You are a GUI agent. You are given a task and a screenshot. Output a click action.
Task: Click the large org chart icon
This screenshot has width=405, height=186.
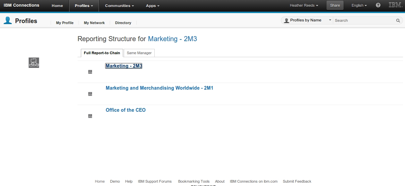34,63
